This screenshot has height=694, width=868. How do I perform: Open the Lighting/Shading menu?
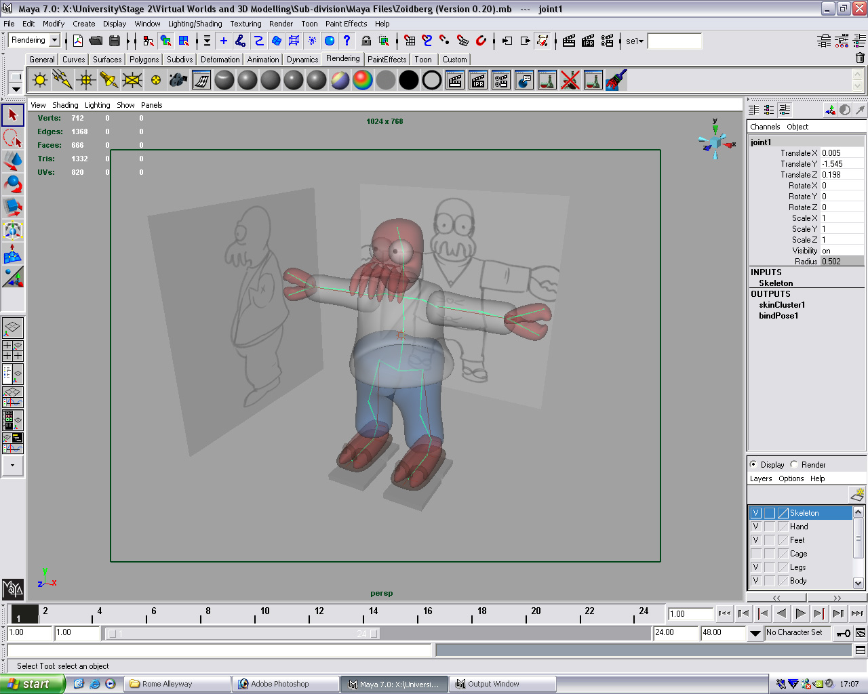pyautogui.click(x=195, y=24)
